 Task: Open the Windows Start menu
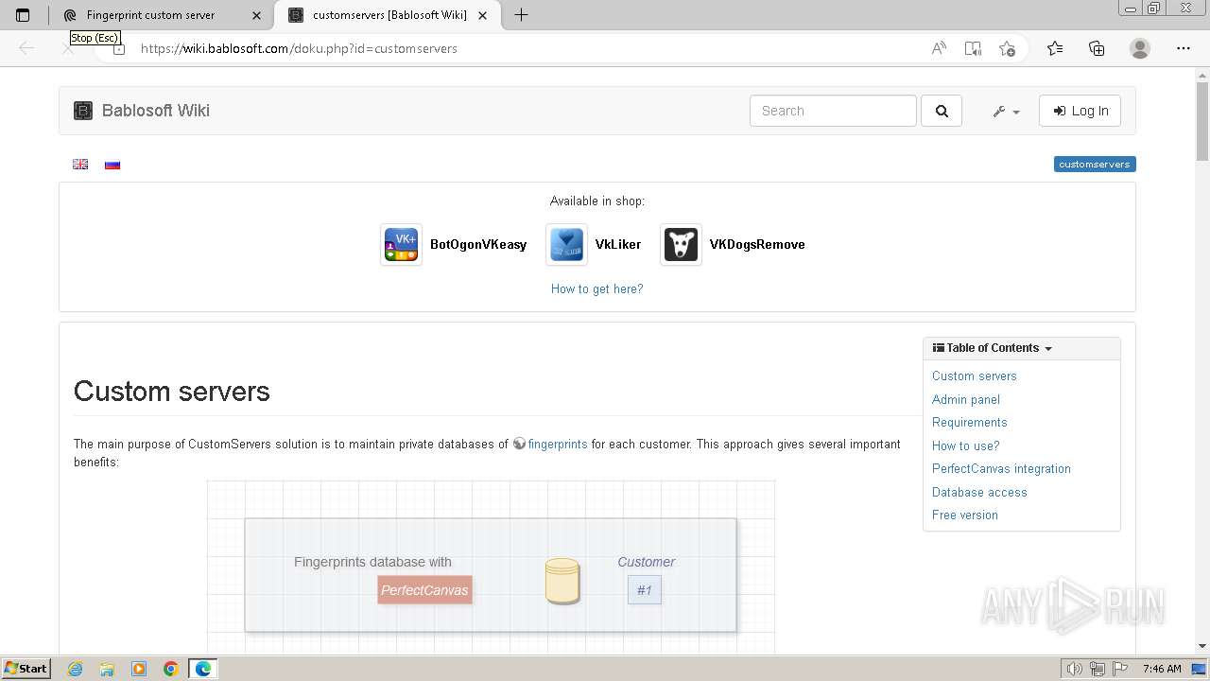pyautogui.click(x=26, y=668)
